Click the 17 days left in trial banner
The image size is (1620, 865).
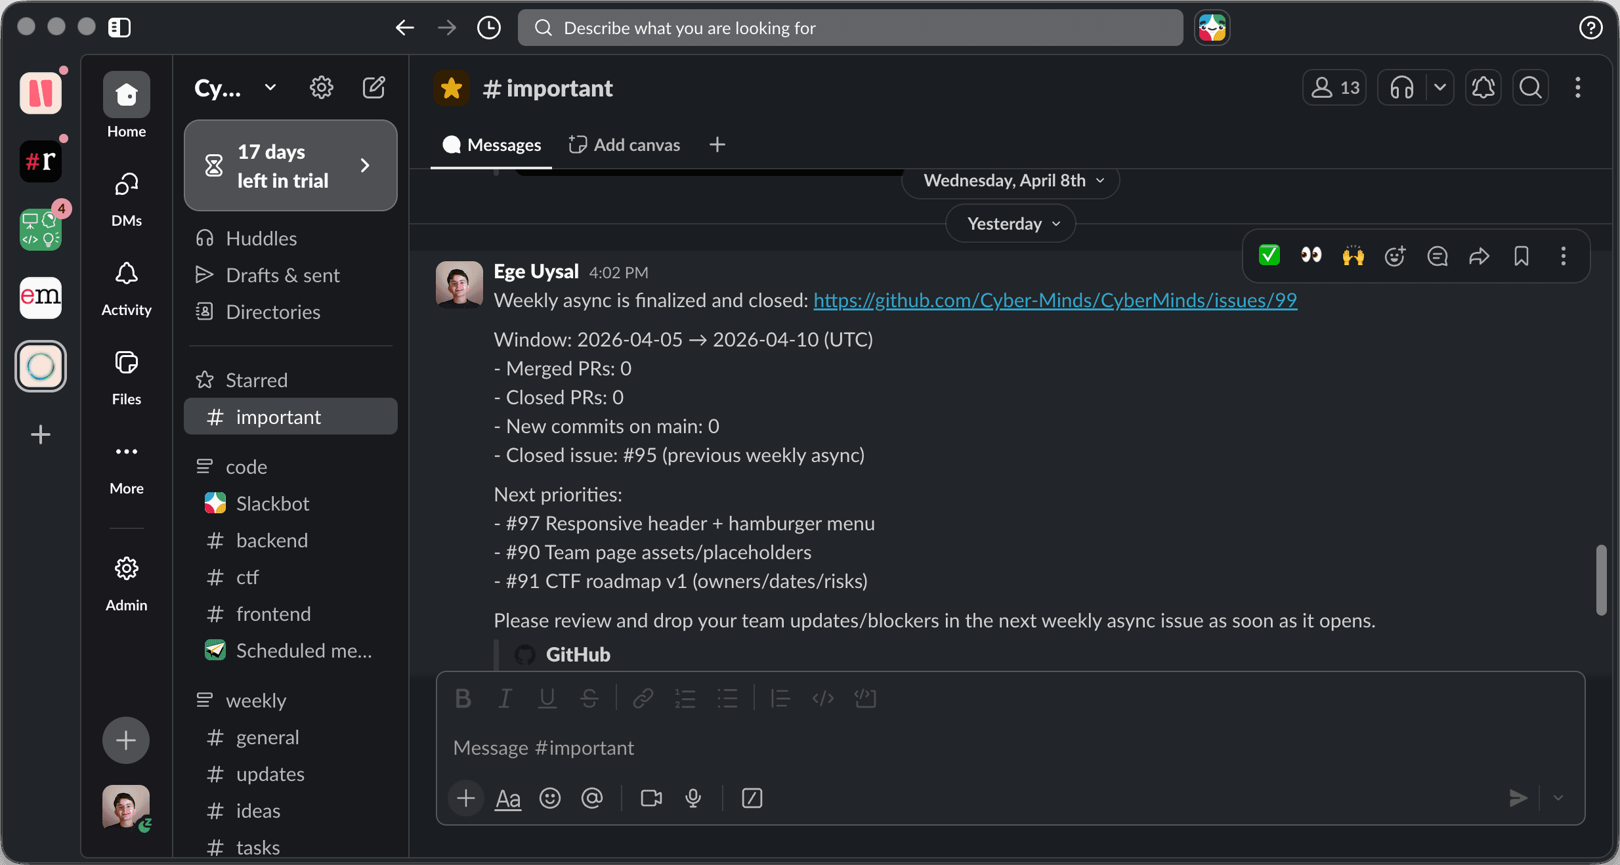(x=291, y=166)
